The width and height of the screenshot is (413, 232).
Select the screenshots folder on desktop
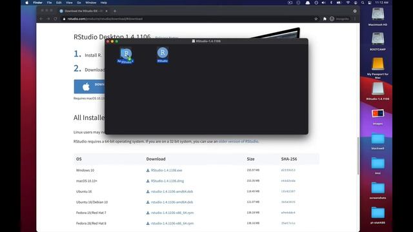(378, 191)
